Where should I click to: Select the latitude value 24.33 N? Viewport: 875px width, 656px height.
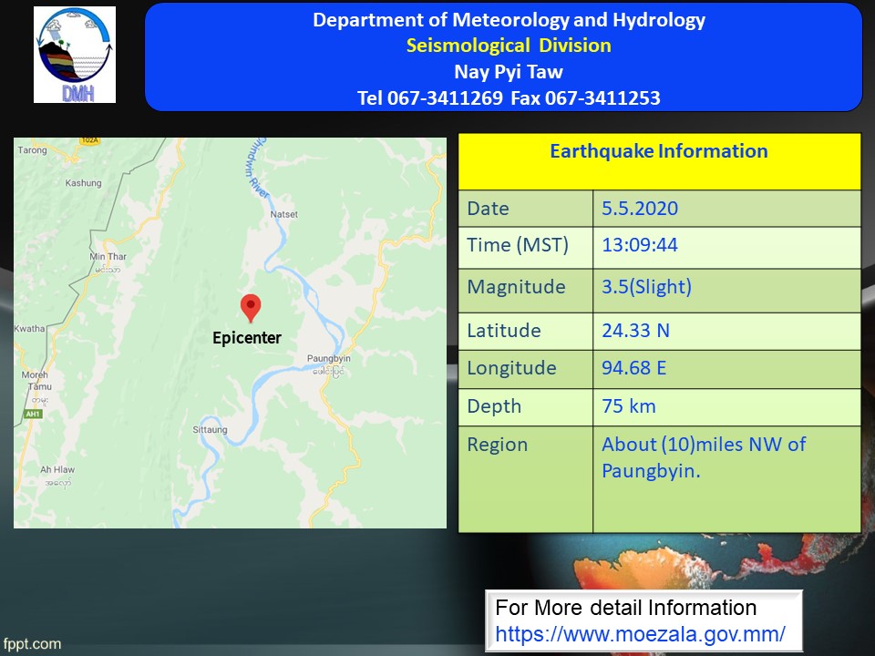pyautogui.click(x=635, y=330)
